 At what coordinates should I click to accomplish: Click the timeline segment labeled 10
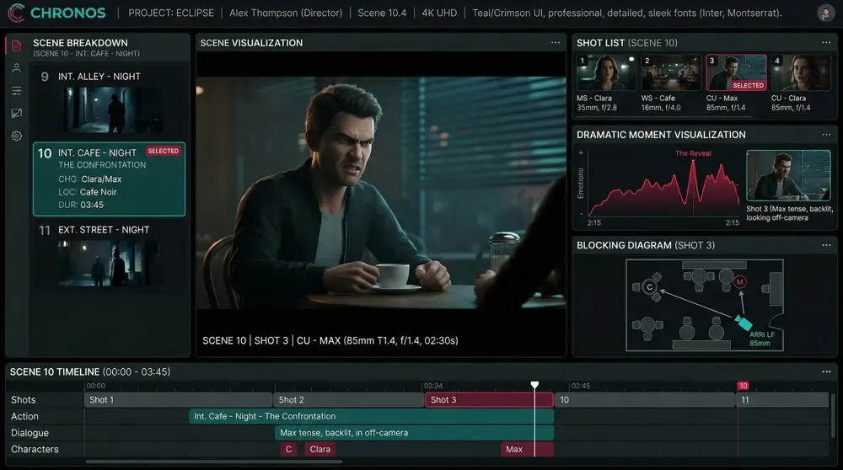tap(645, 399)
